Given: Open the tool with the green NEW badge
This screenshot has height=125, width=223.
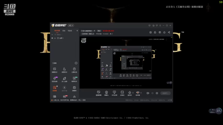Looking at the screenshot, I should pos(74,79).
